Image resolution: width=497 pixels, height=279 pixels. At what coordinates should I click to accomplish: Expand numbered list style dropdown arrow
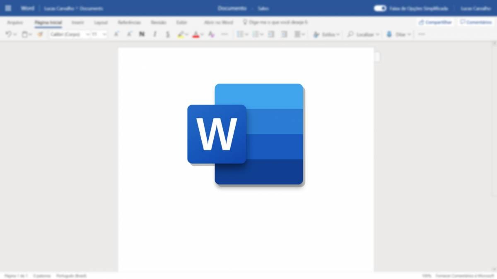point(262,35)
